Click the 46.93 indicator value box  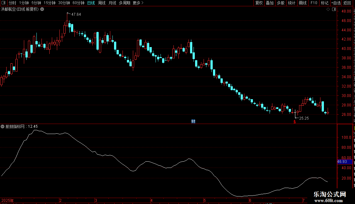[x=345, y=162]
